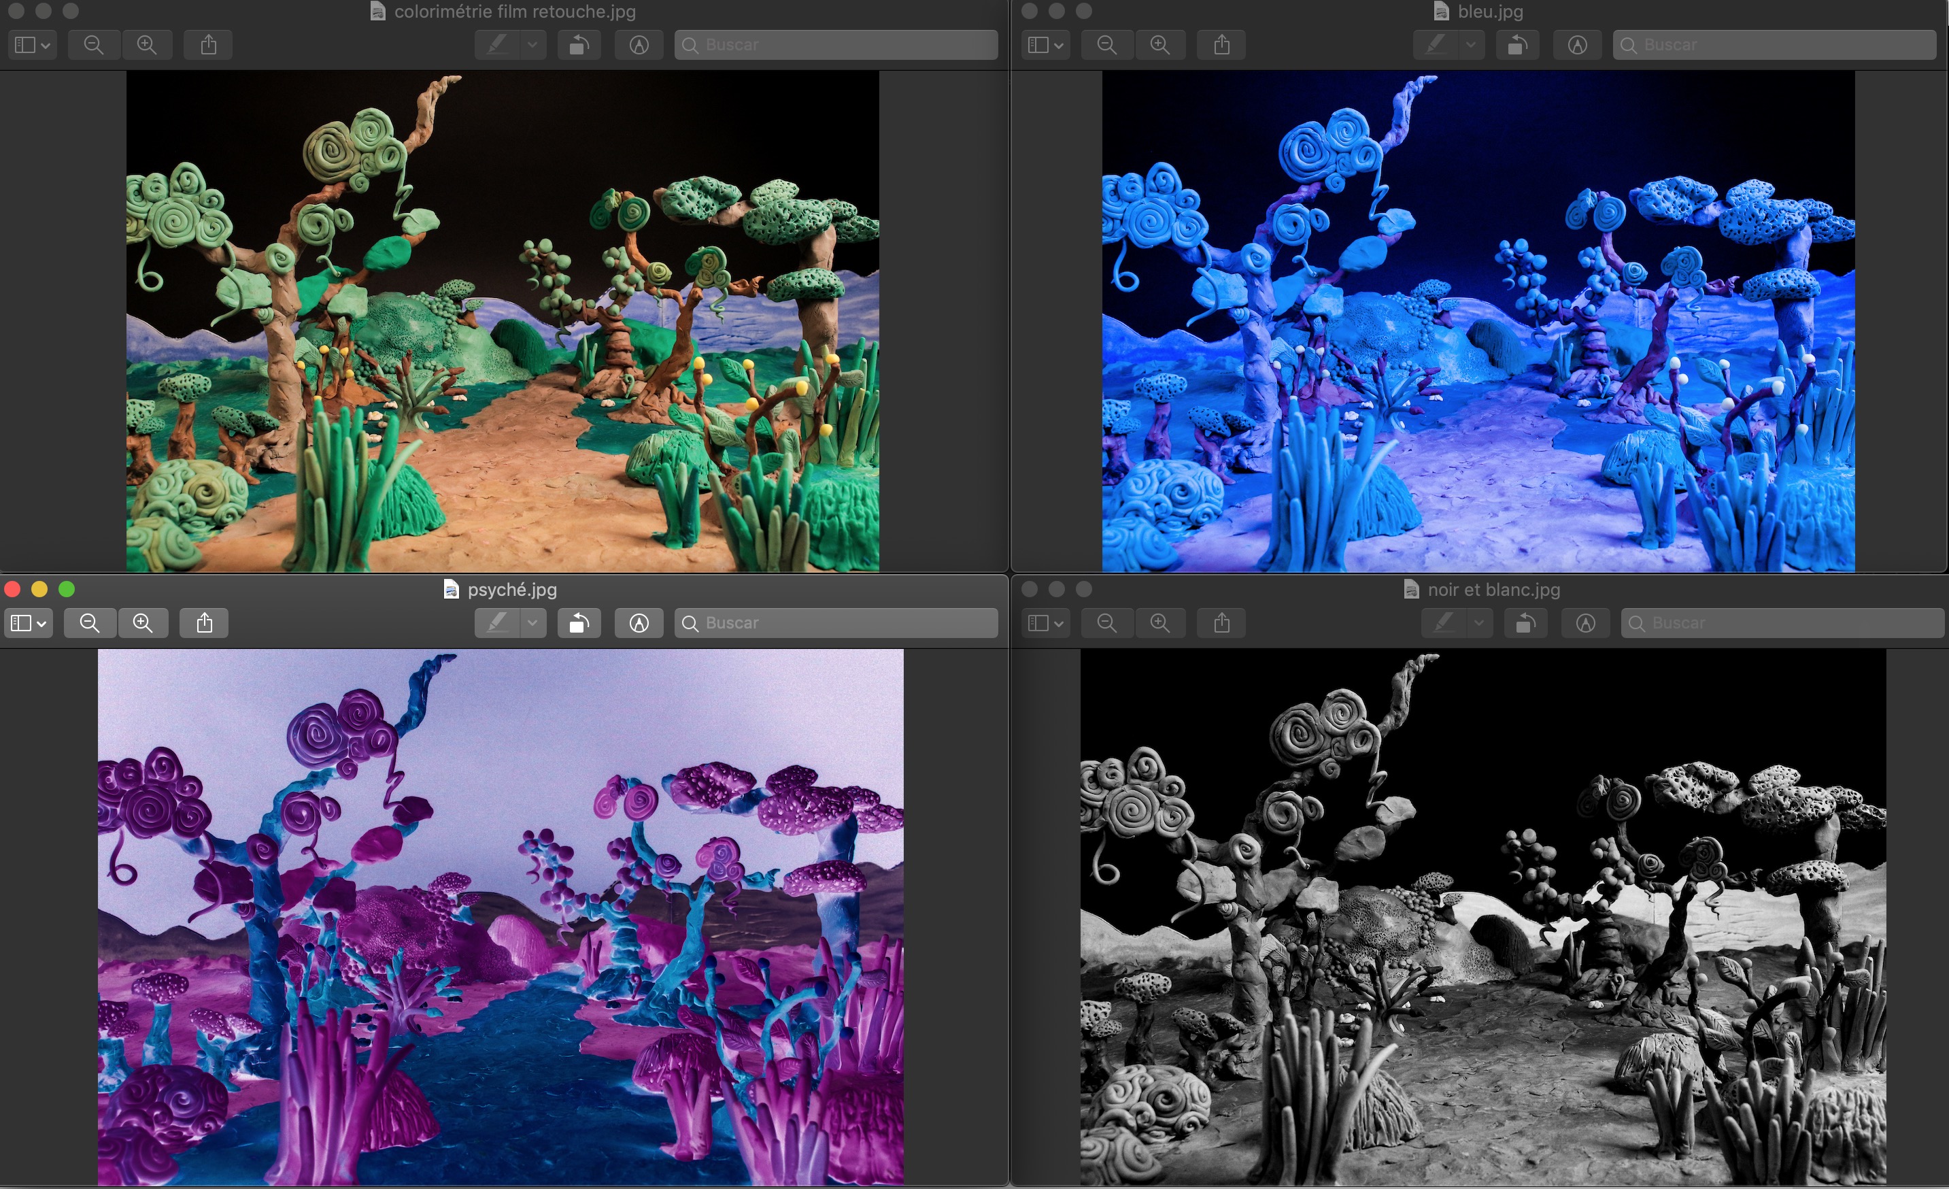The image size is (1949, 1189).
Task: Zoom out in the bleu.jpg window
Action: (1106, 45)
